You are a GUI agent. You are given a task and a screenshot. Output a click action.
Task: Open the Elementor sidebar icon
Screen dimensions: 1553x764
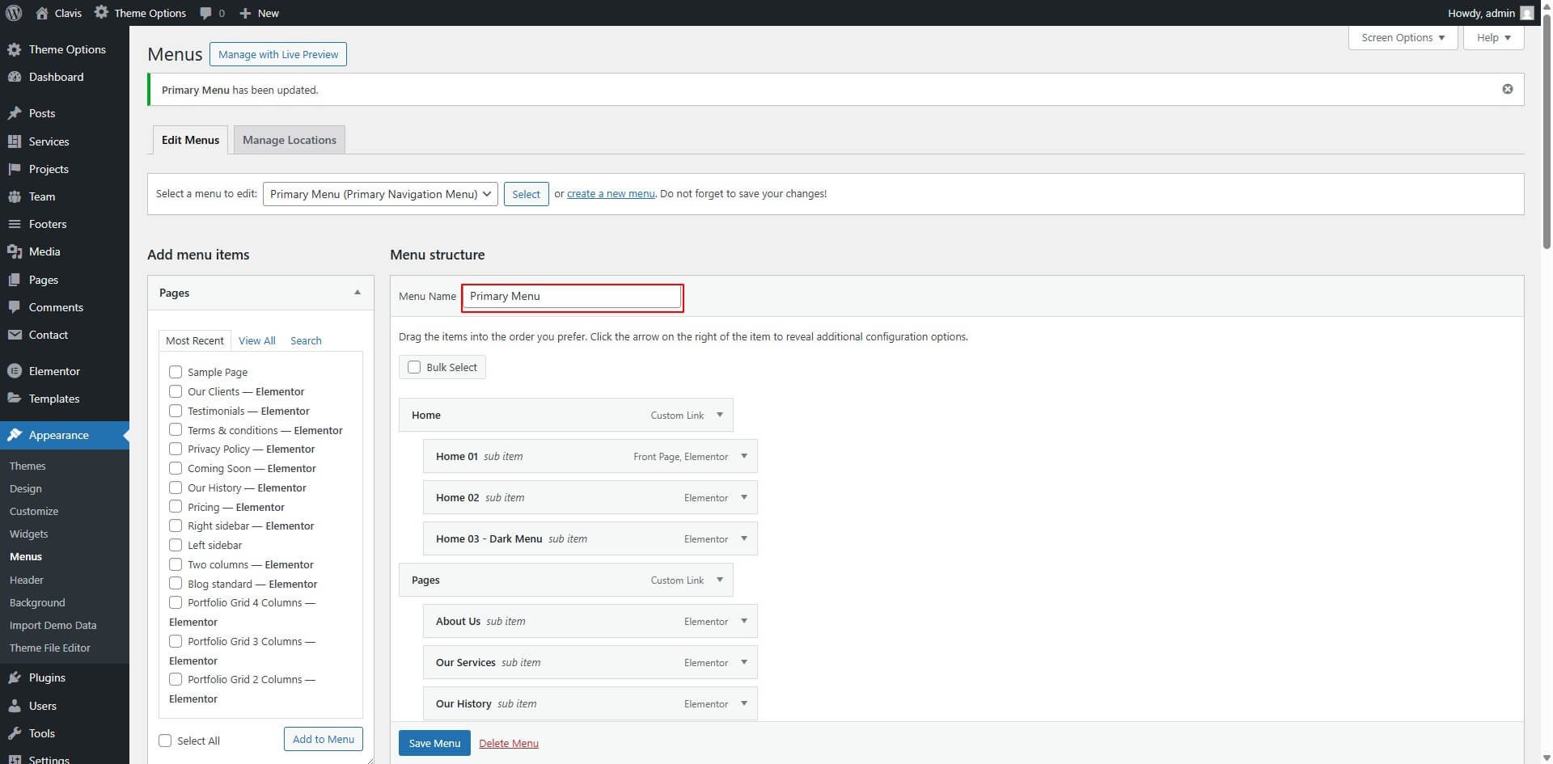point(14,371)
